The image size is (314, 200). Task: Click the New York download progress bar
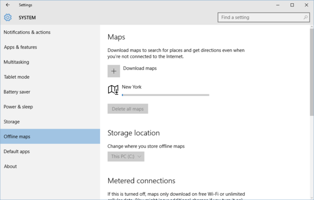pyautogui.click(x=166, y=95)
